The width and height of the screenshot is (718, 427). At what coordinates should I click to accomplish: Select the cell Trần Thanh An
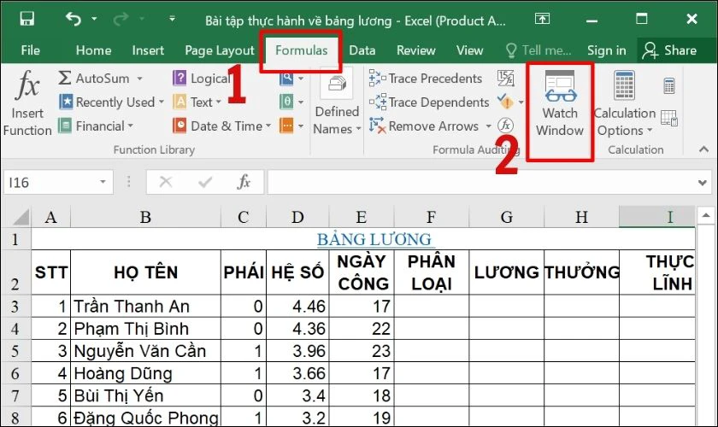[x=145, y=307]
